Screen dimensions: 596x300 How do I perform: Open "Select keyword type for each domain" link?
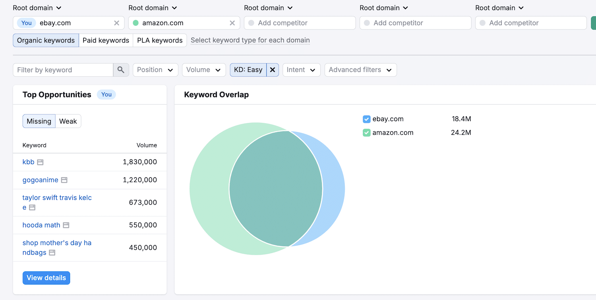pos(250,40)
